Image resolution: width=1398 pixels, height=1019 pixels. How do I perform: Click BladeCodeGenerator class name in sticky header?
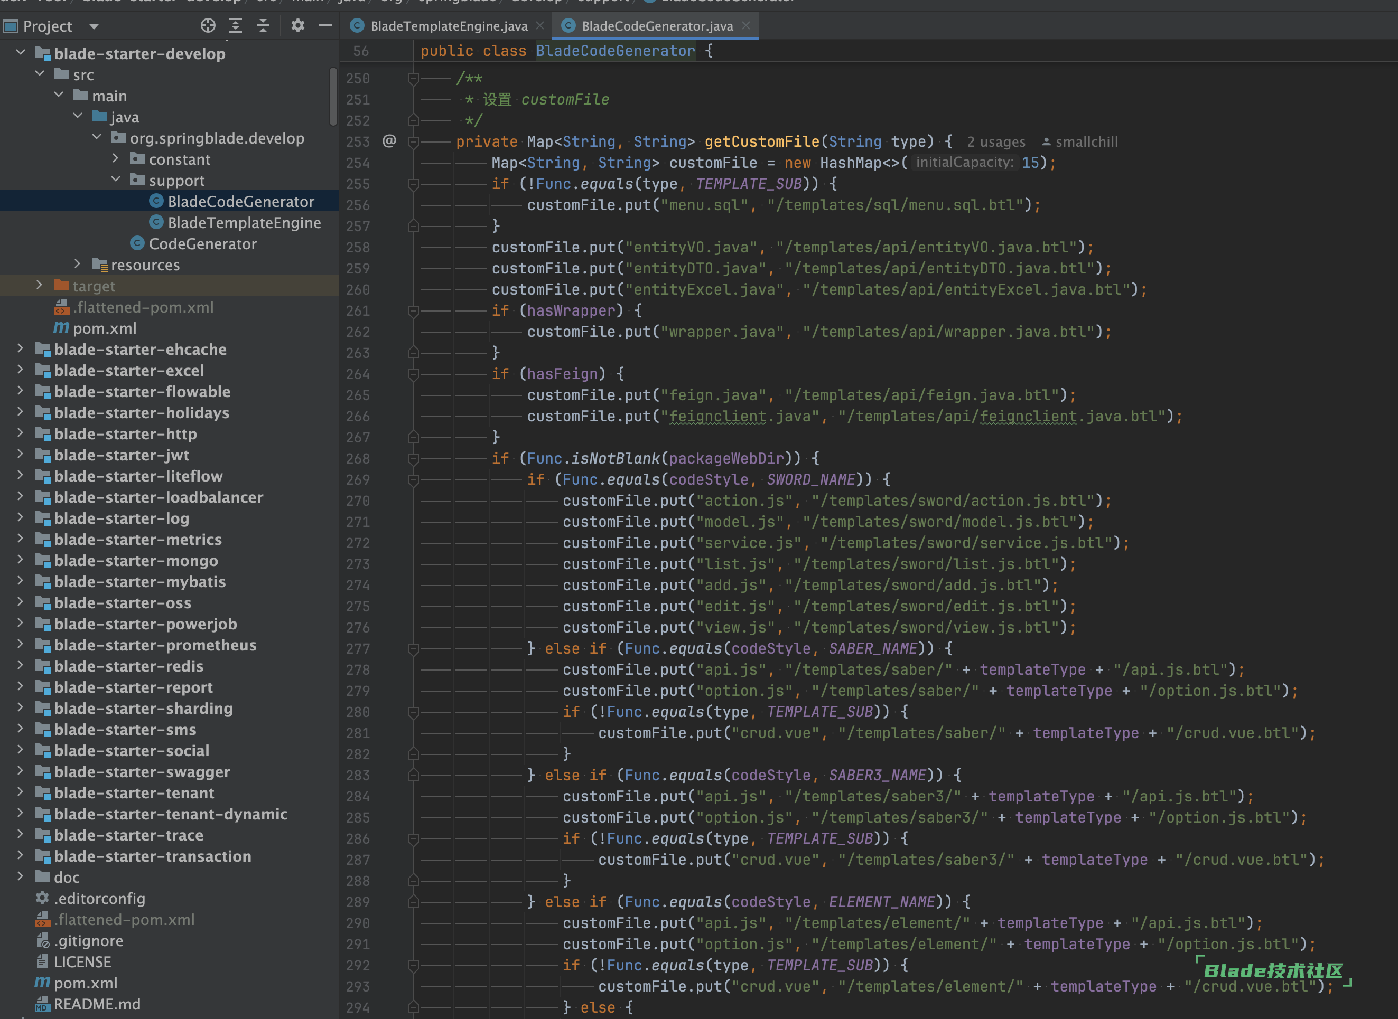(x=616, y=51)
